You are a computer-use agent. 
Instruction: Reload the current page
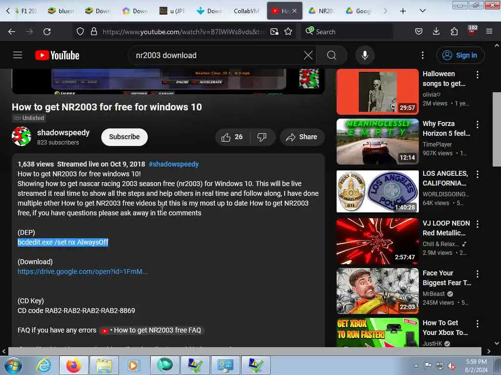tap(47, 32)
